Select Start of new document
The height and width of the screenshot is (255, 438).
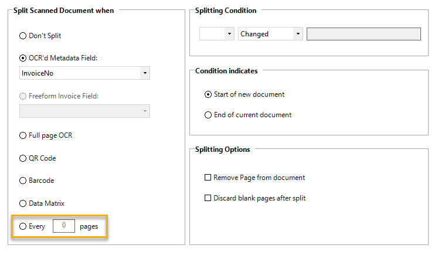click(x=208, y=94)
